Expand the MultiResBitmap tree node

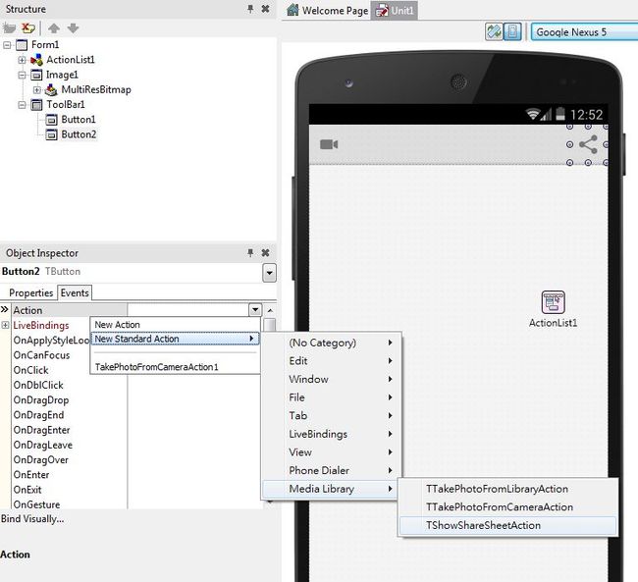(x=36, y=89)
